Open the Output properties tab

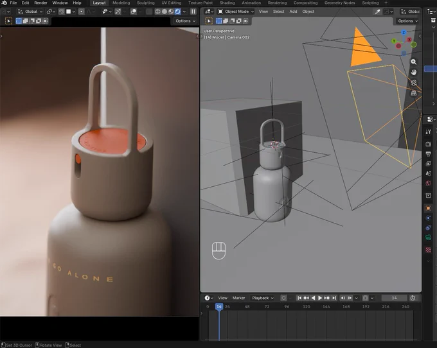(x=429, y=153)
